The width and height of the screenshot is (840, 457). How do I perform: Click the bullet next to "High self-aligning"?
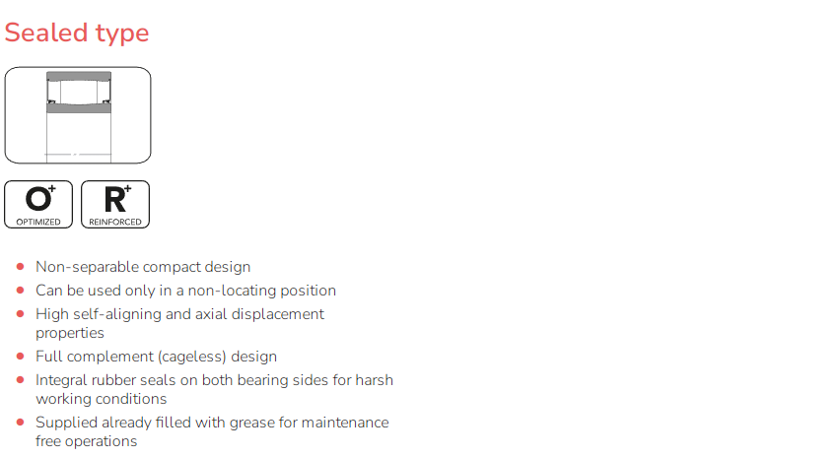coord(21,314)
